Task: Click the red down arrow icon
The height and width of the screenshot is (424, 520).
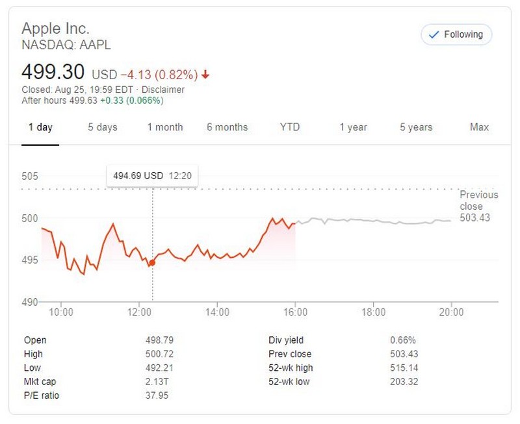Action: click(206, 75)
